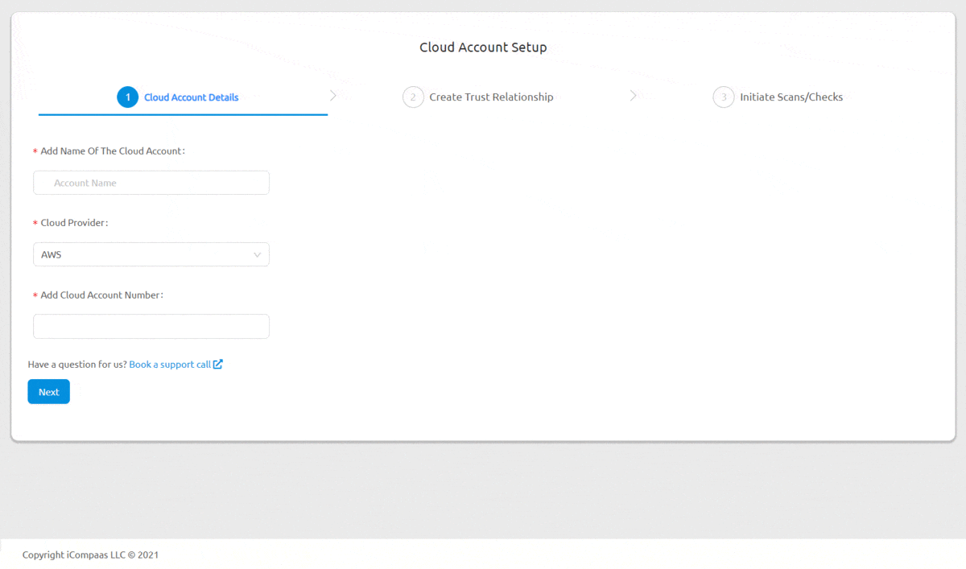This screenshot has width=966, height=569.
Task: Click the red asterisk beside Cloud Provider
Action: coord(34,222)
